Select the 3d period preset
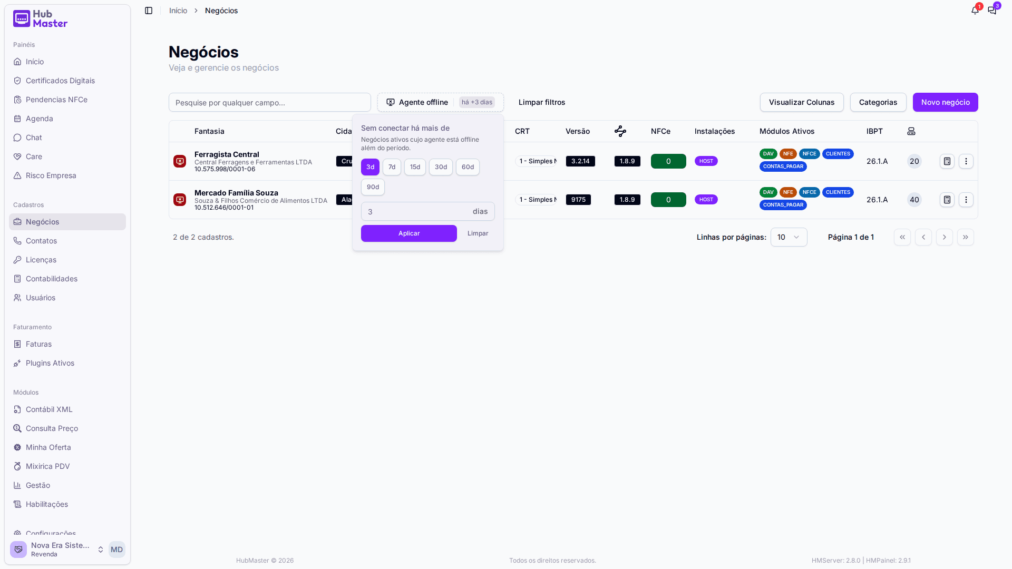 (x=370, y=167)
